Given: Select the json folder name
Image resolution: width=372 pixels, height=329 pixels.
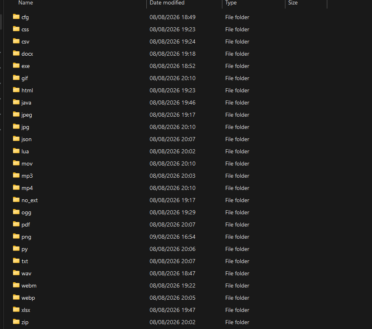Looking at the screenshot, I should tap(26, 139).
